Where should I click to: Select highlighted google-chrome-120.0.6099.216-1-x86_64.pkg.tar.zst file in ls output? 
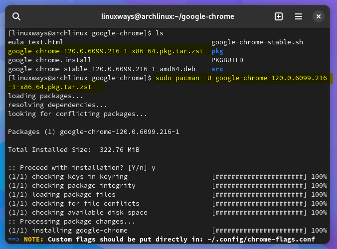click(106, 51)
